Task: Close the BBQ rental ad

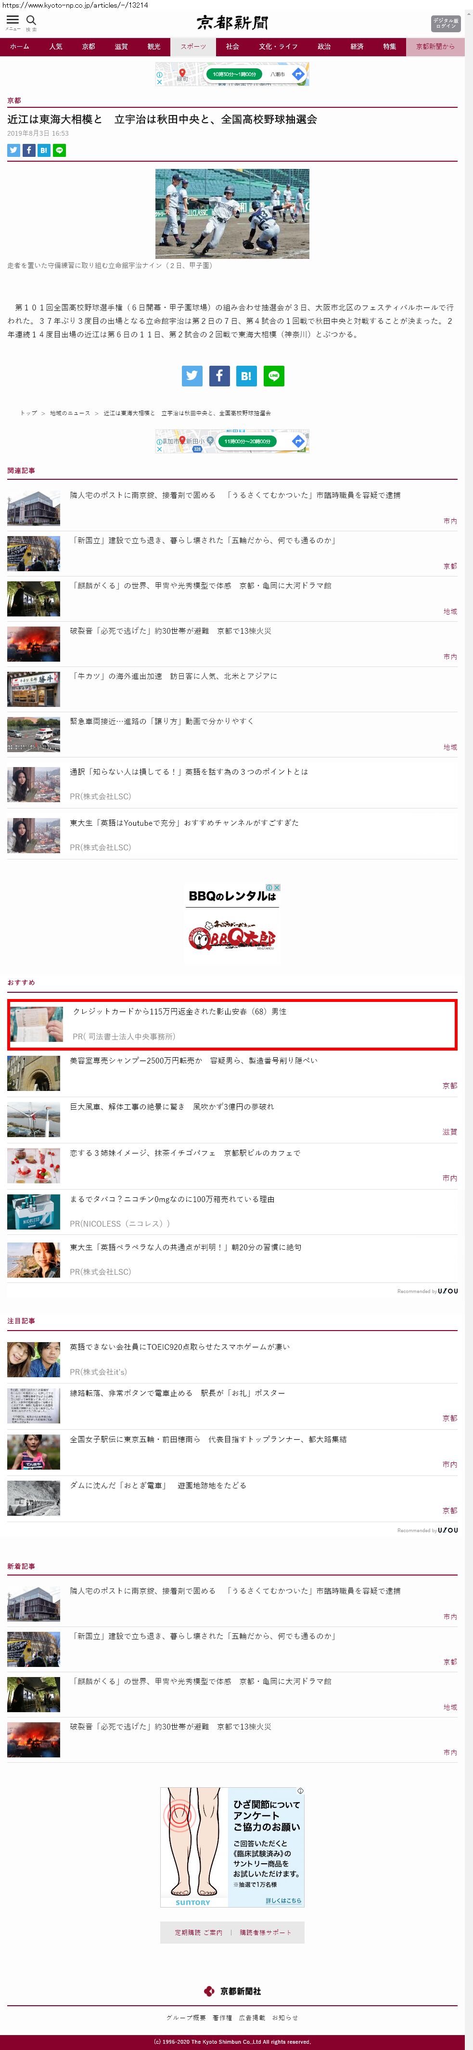Action: 277,887
